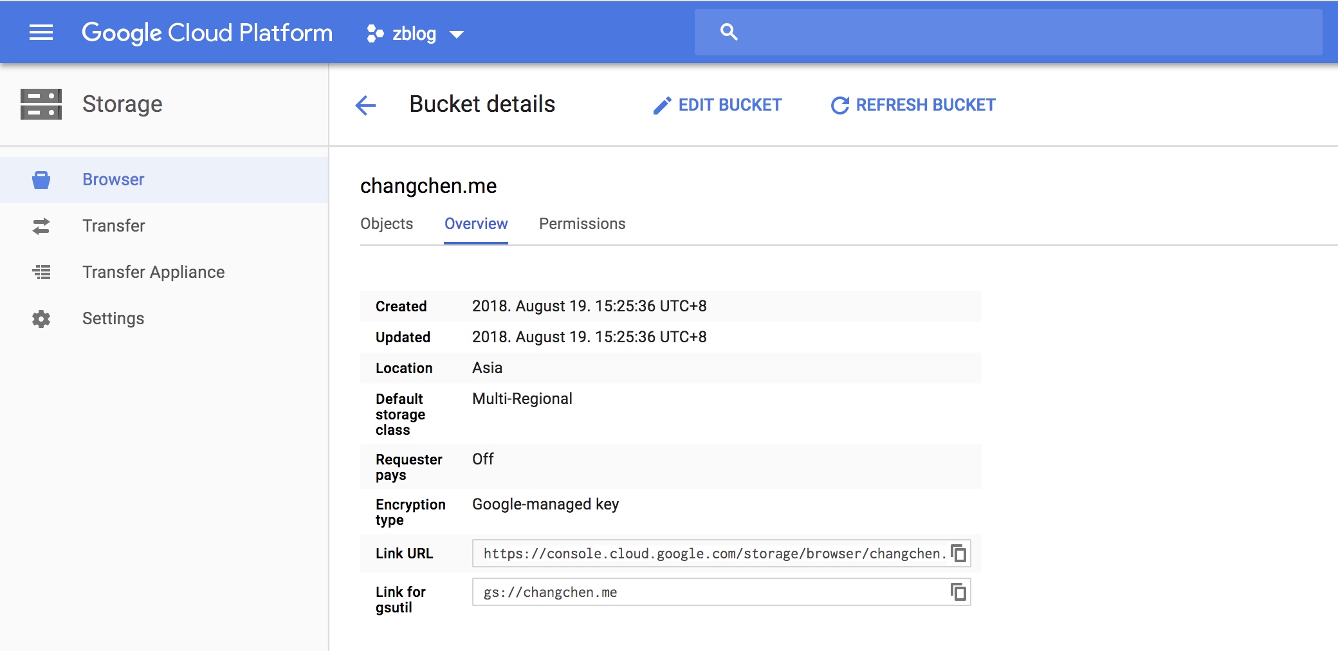
Task: Open Browser in the Storage sidebar
Action: pyautogui.click(x=113, y=179)
